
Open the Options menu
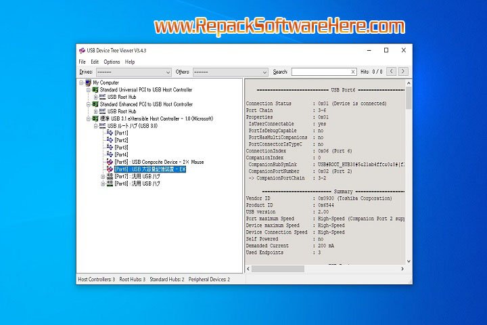(x=112, y=62)
